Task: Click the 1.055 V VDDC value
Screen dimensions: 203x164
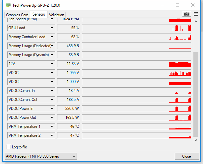Action: [69, 73]
